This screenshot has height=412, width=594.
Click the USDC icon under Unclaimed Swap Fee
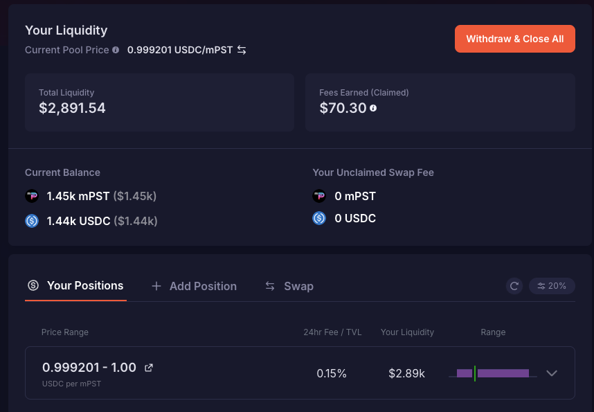pyautogui.click(x=319, y=218)
